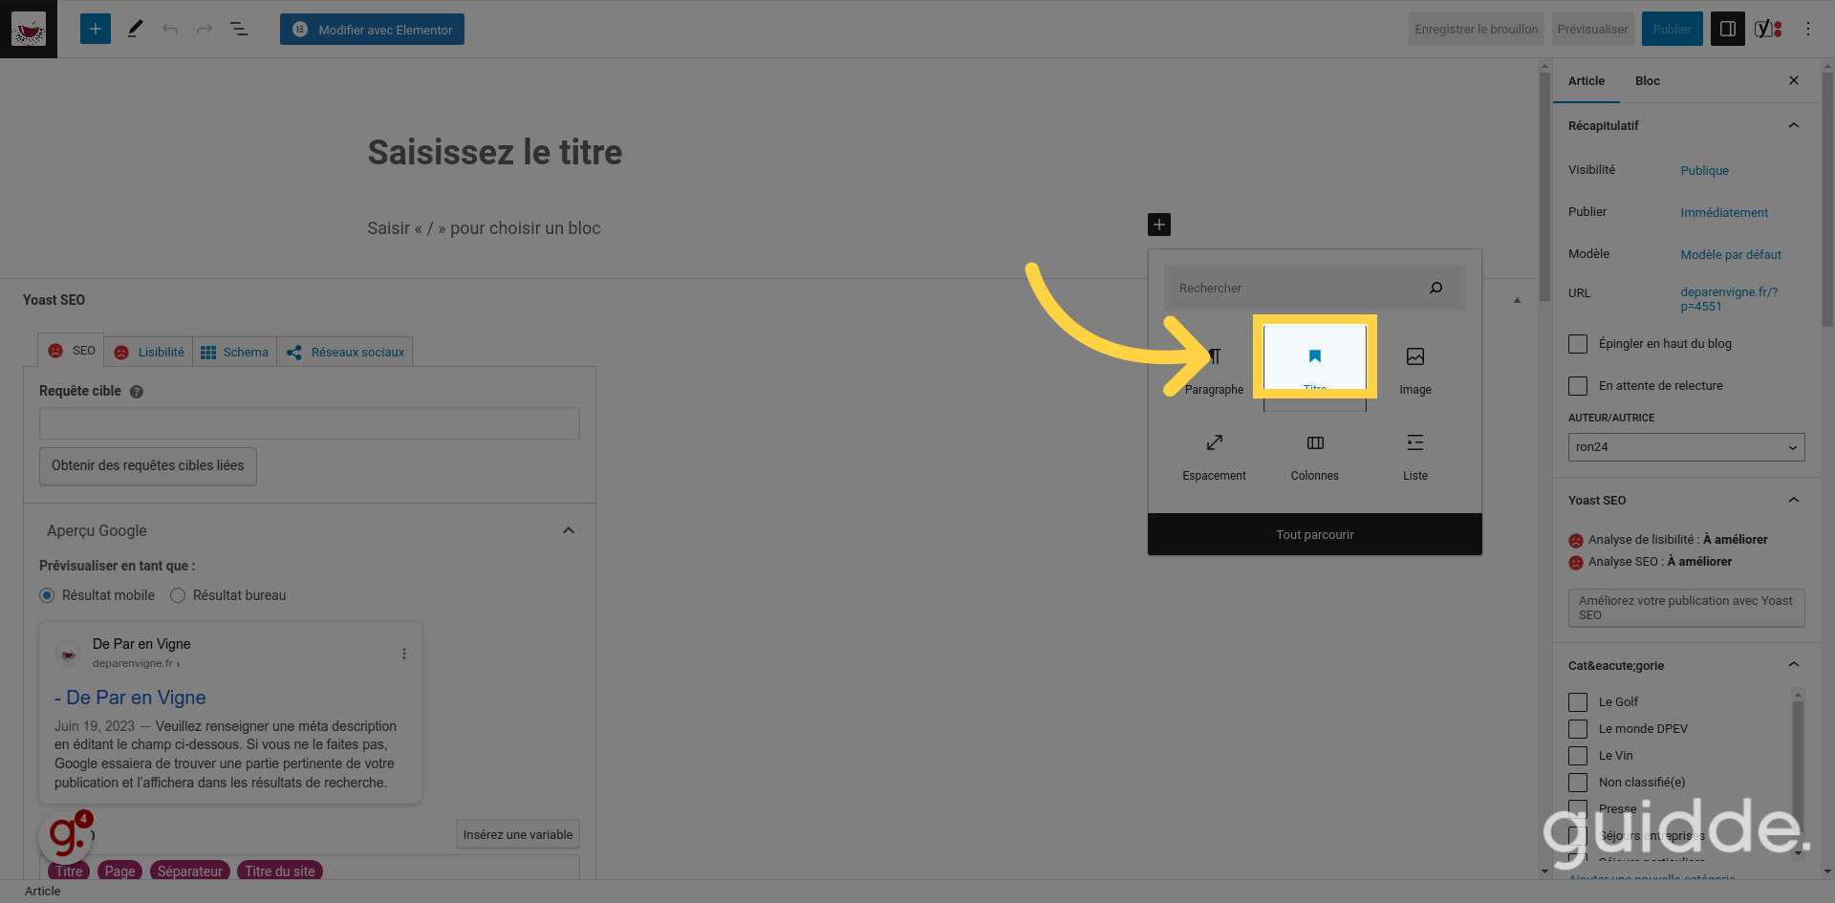The width and height of the screenshot is (1835, 903).
Task: Click the Séparateur variable tag
Action: (x=190, y=871)
